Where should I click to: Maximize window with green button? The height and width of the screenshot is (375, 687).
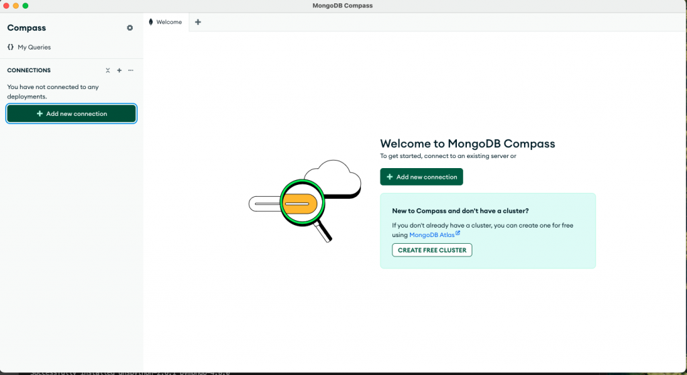click(25, 5)
